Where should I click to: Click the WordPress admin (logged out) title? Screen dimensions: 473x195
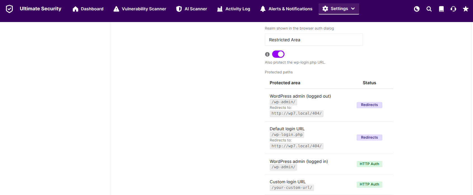(x=300, y=96)
